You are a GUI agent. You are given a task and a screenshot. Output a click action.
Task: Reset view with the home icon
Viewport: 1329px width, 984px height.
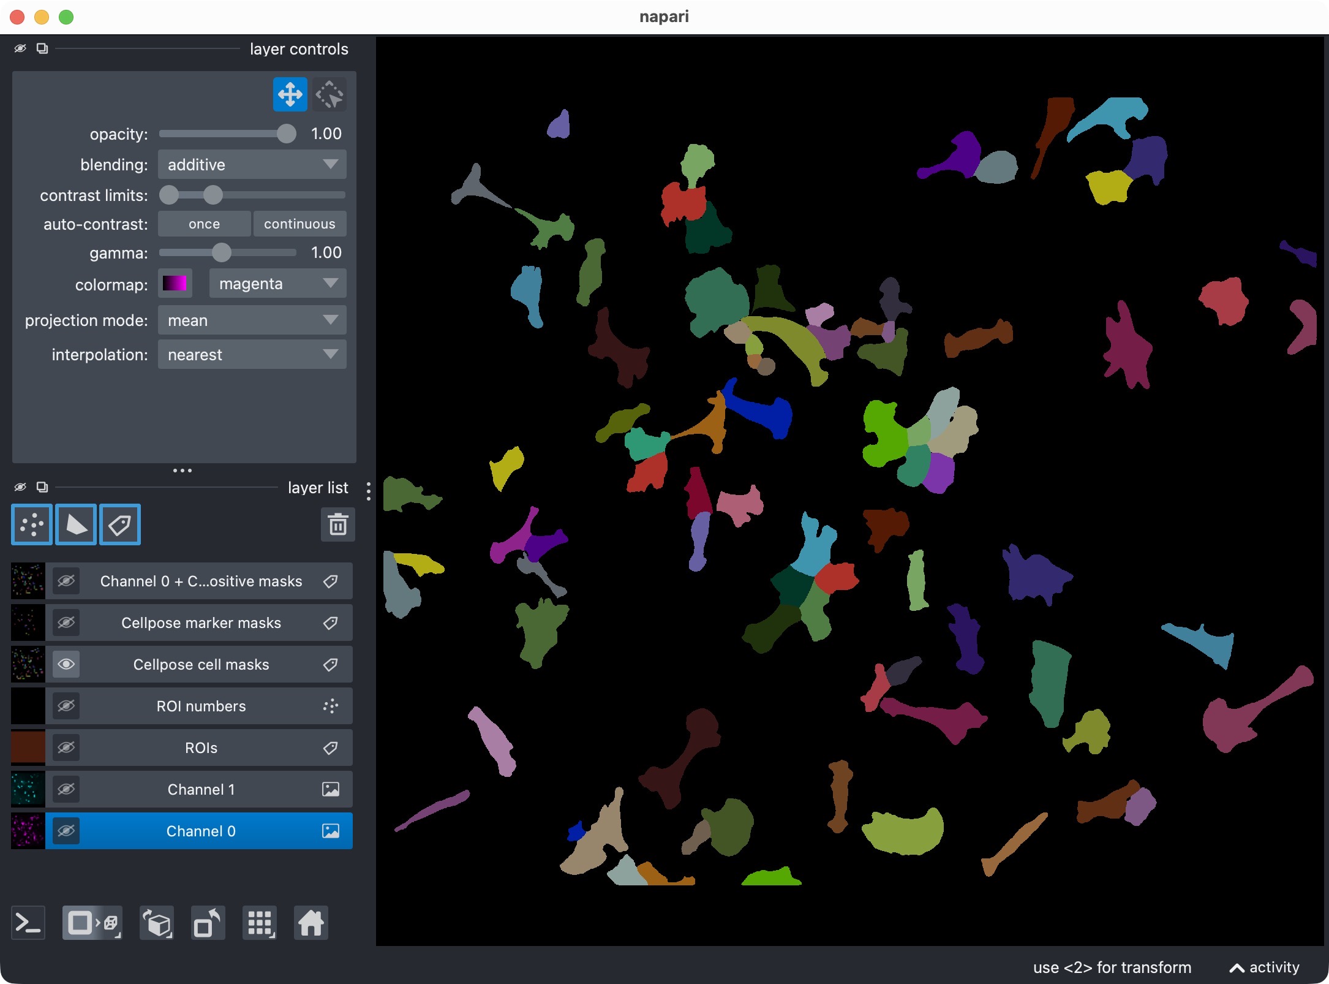(311, 923)
